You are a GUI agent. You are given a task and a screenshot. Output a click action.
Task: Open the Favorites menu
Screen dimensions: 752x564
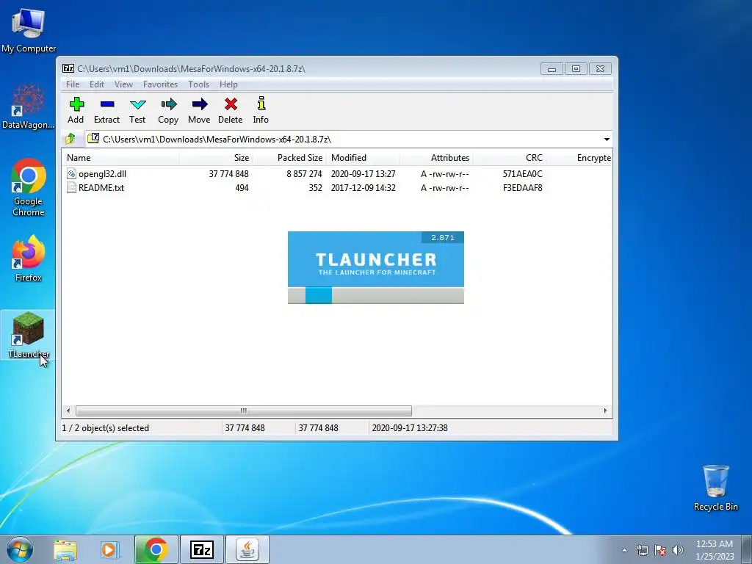160,84
